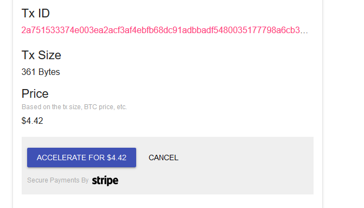Select the Tx ID heading
The image size is (364, 208).
point(35,13)
